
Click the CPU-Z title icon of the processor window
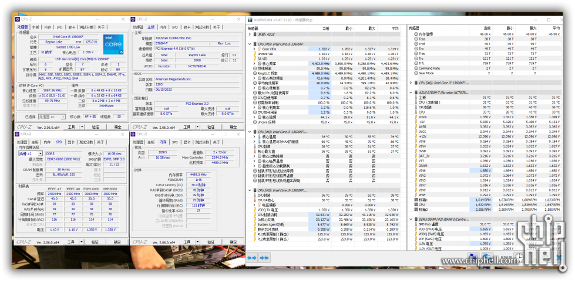[18, 19]
